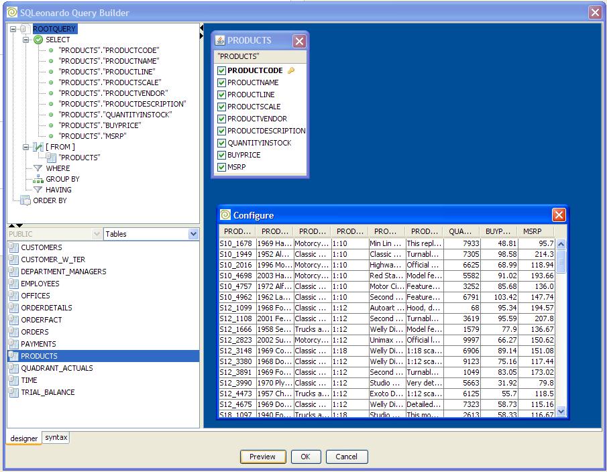This screenshot has width=607, height=472.
Task: Select the designer tab
Action: point(24,438)
